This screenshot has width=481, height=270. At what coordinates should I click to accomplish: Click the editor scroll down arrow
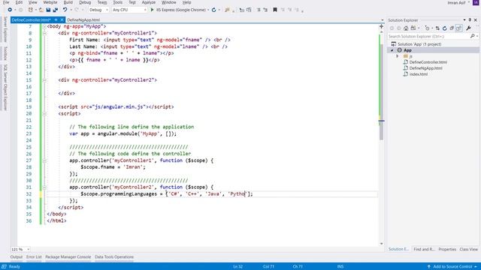click(381, 244)
